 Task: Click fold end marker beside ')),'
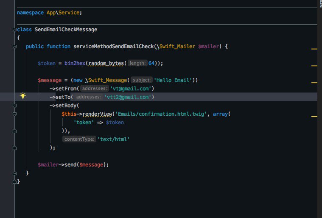(14, 131)
